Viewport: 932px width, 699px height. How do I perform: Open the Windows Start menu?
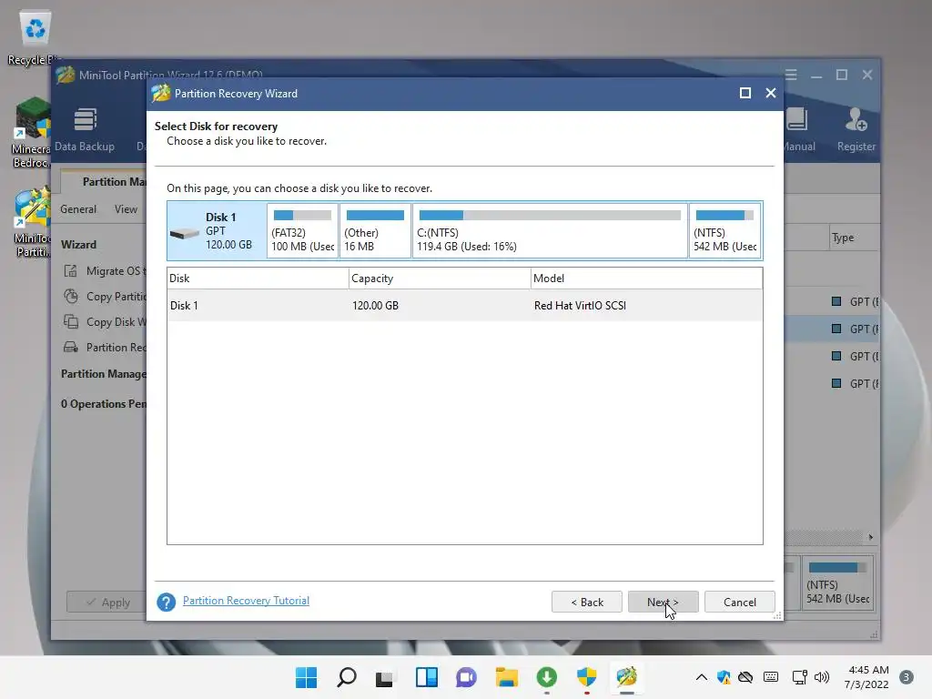[x=306, y=677]
